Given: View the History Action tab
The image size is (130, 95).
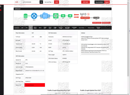Looking at the screenshot, I should coord(91,28).
